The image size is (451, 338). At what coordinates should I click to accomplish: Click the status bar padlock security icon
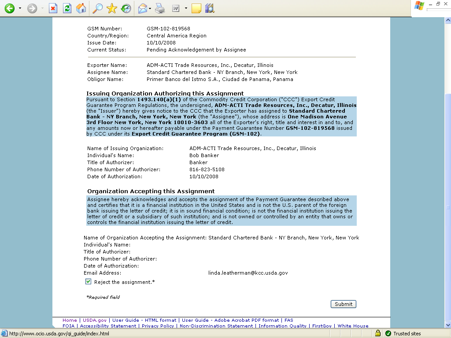[377, 334]
